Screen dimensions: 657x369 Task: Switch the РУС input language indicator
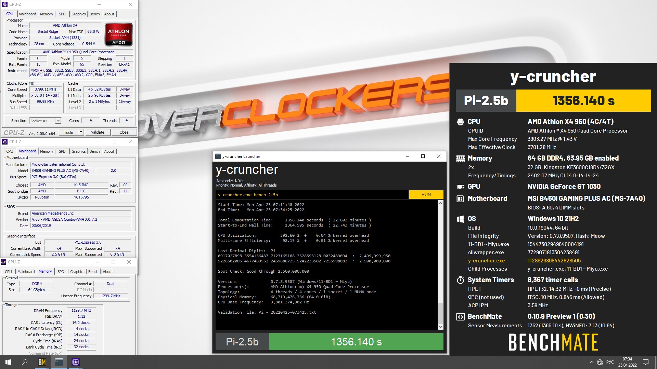[x=610, y=362]
